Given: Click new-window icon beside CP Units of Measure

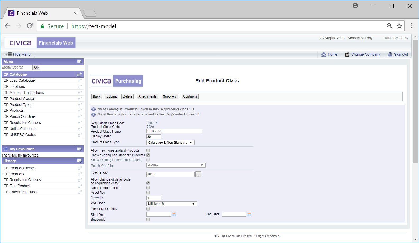Looking at the screenshot, I should [80, 129].
